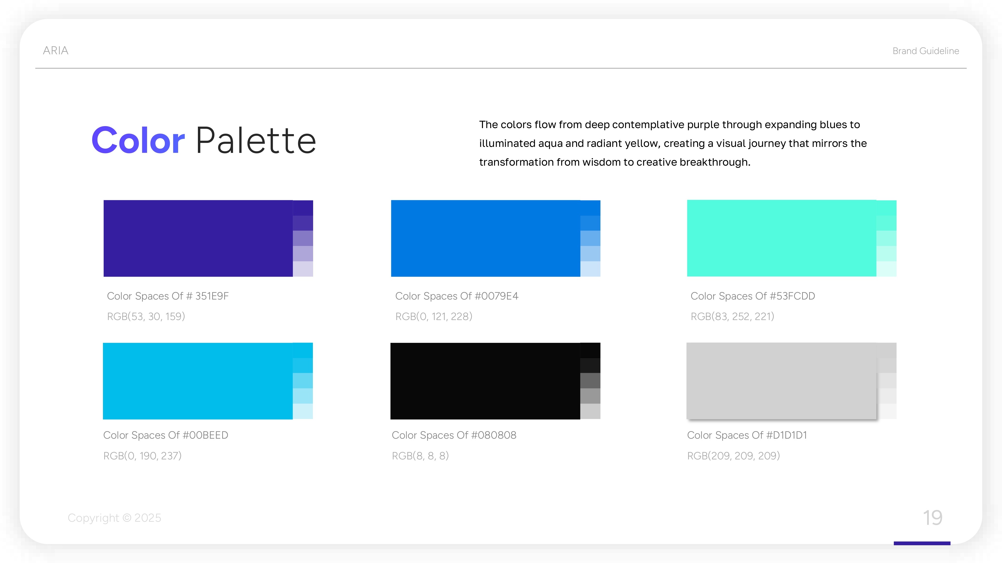Click the lightest purple tint square
This screenshot has height=563, width=1002.
coord(303,269)
